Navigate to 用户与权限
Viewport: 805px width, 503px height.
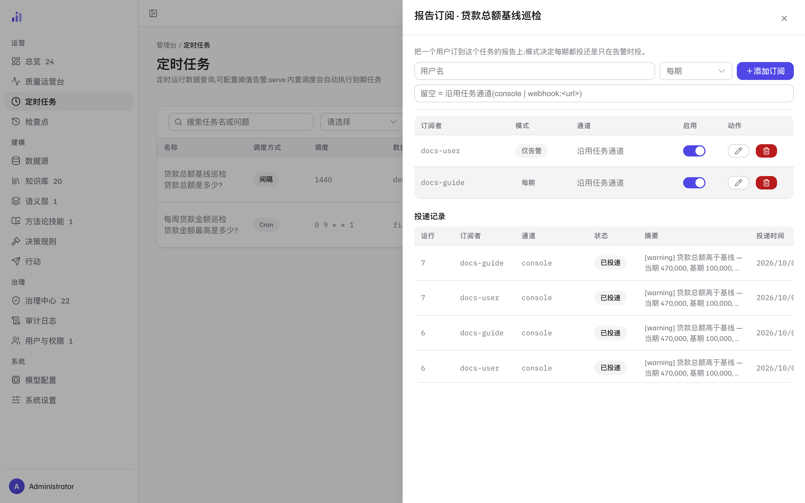click(69, 341)
